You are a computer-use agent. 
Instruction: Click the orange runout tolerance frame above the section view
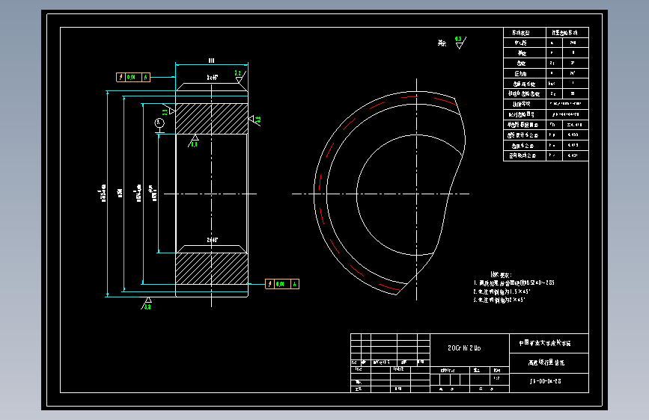pos(133,77)
